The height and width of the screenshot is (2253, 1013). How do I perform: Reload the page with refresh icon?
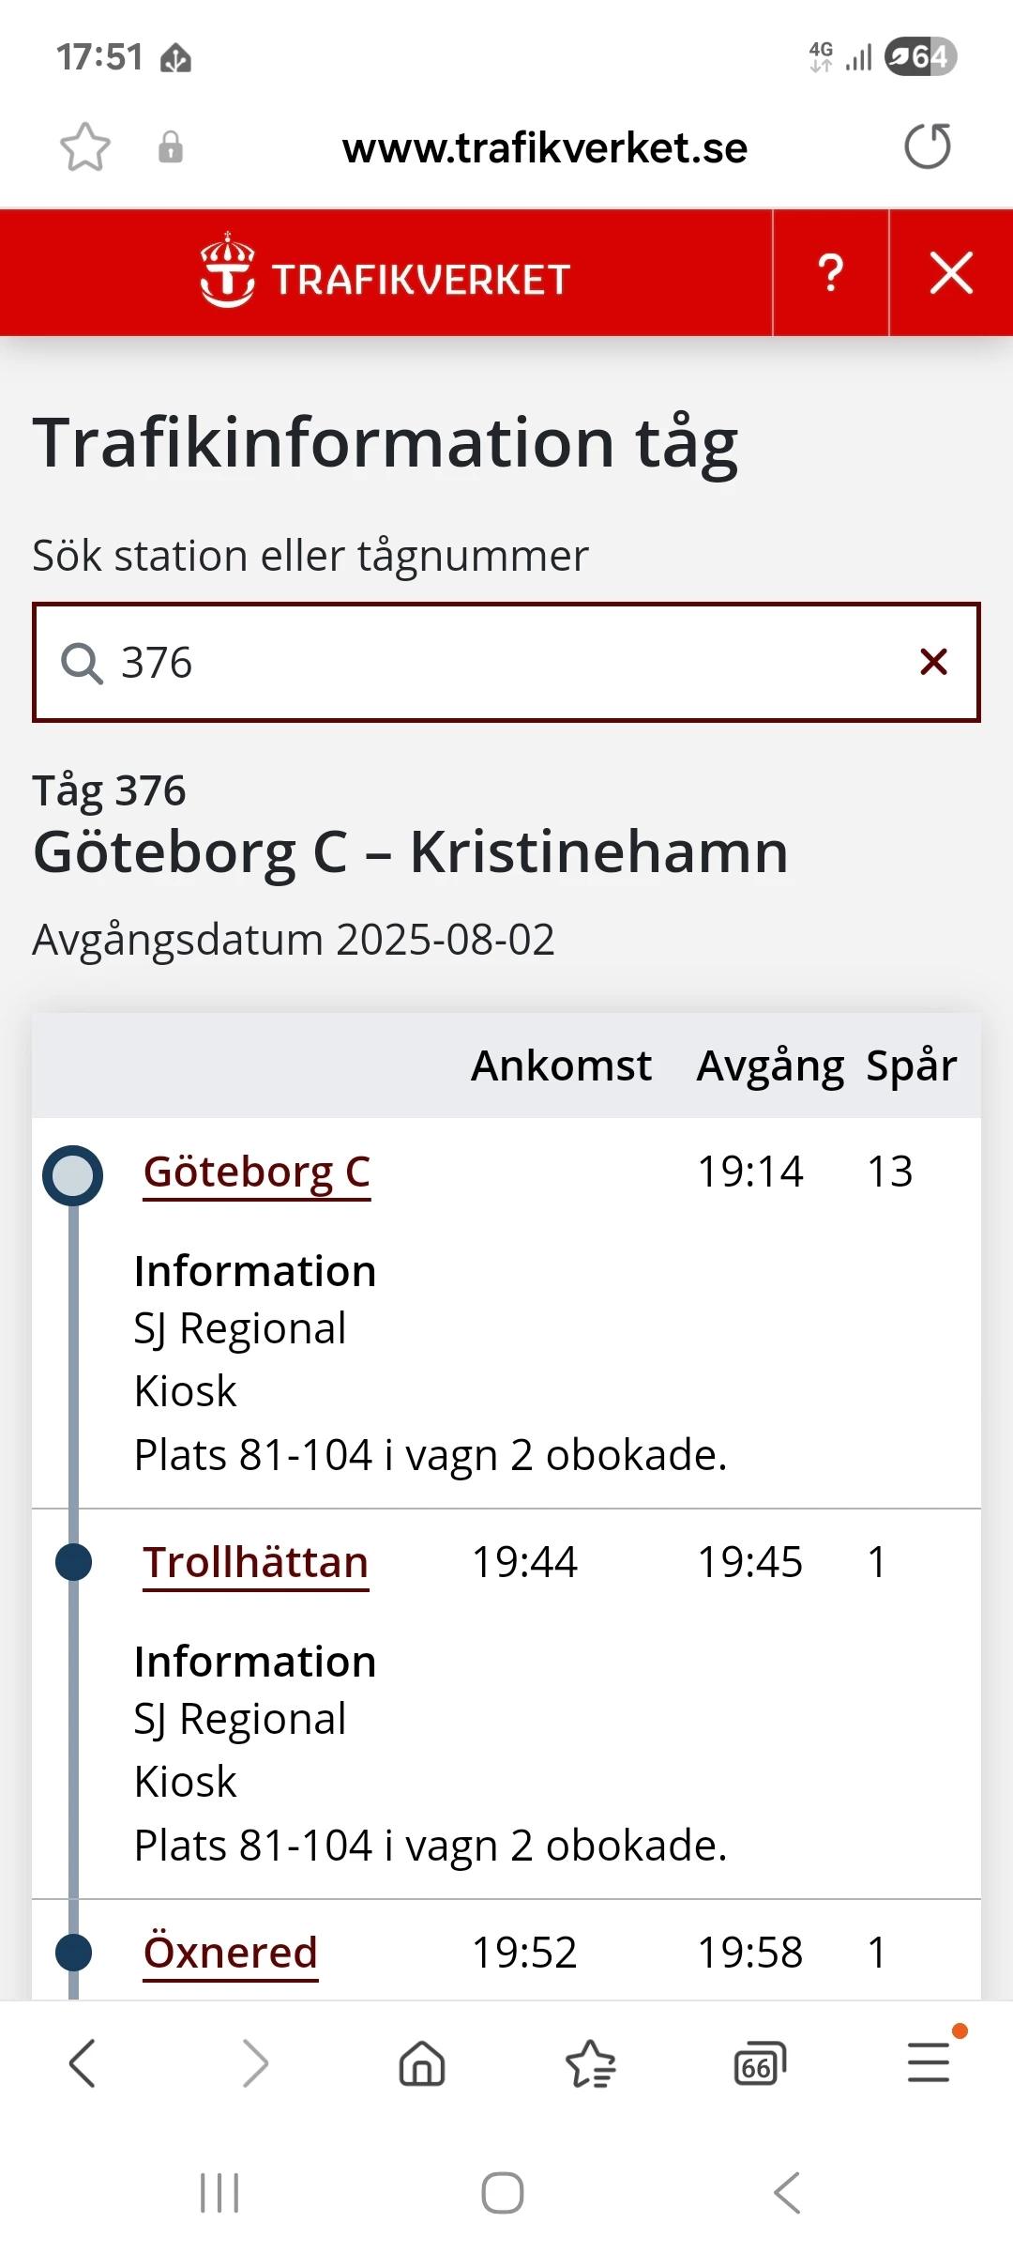(x=927, y=147)
